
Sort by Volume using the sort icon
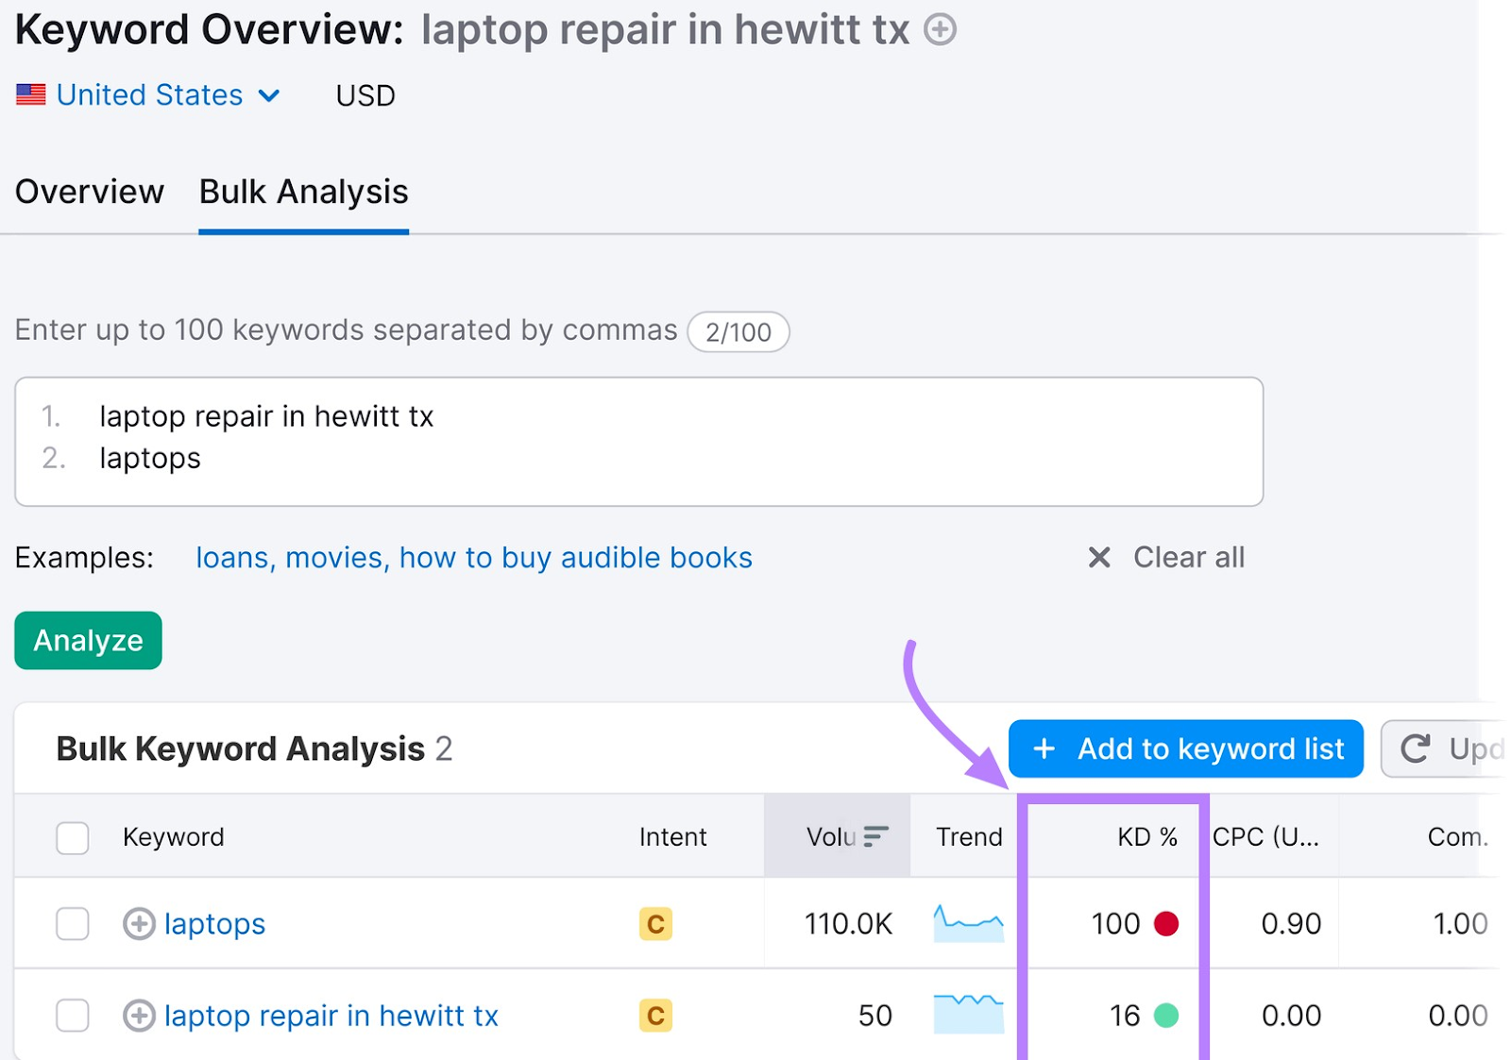click(874, 835)
